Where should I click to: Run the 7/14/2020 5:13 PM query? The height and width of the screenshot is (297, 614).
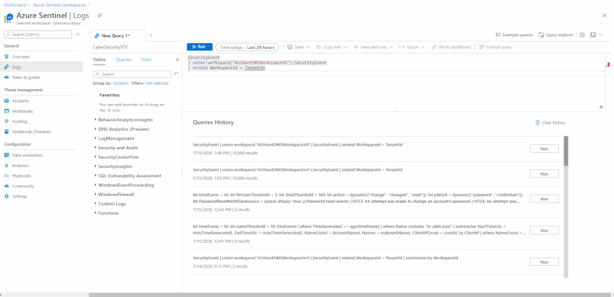[544, 262]
